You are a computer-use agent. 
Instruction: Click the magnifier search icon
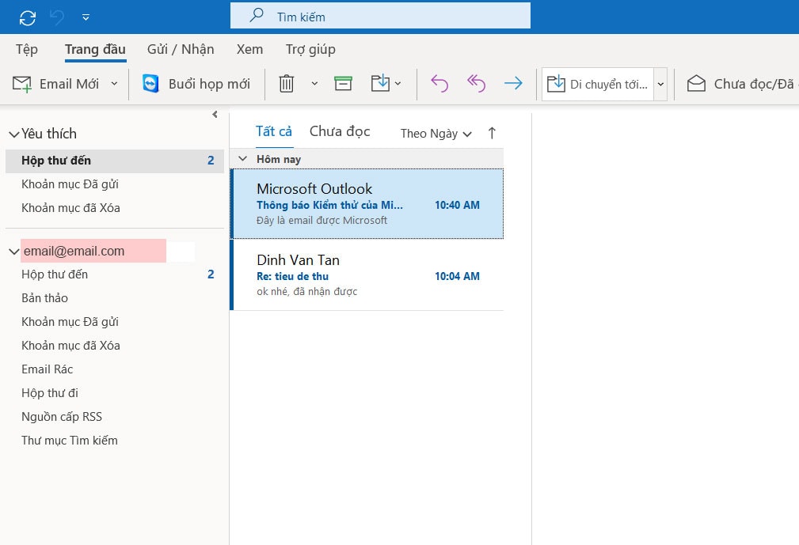(257, 15)
